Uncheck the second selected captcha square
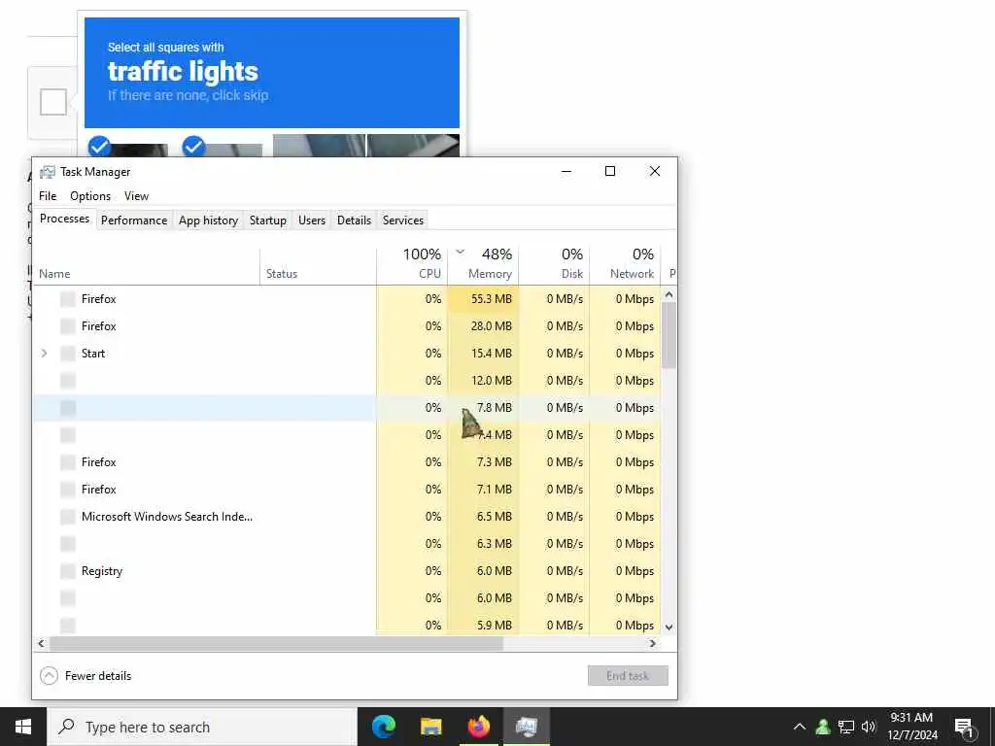 point(193,147)
